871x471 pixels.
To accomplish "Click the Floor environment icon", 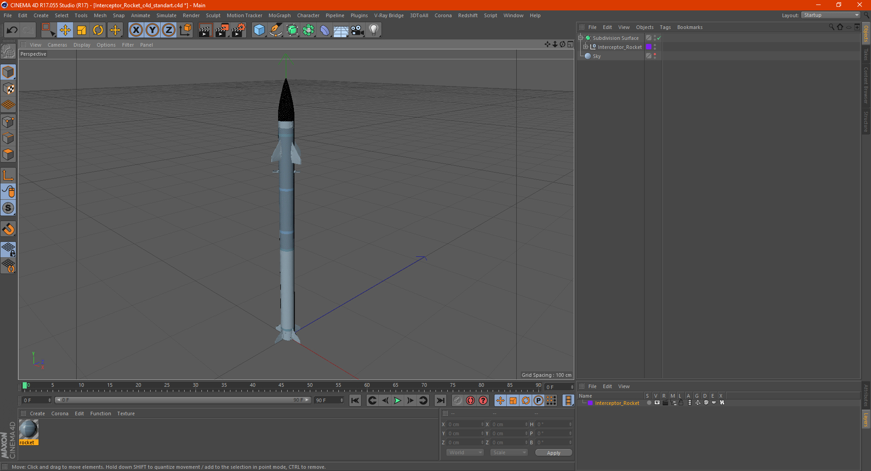I will coord(341,30).
